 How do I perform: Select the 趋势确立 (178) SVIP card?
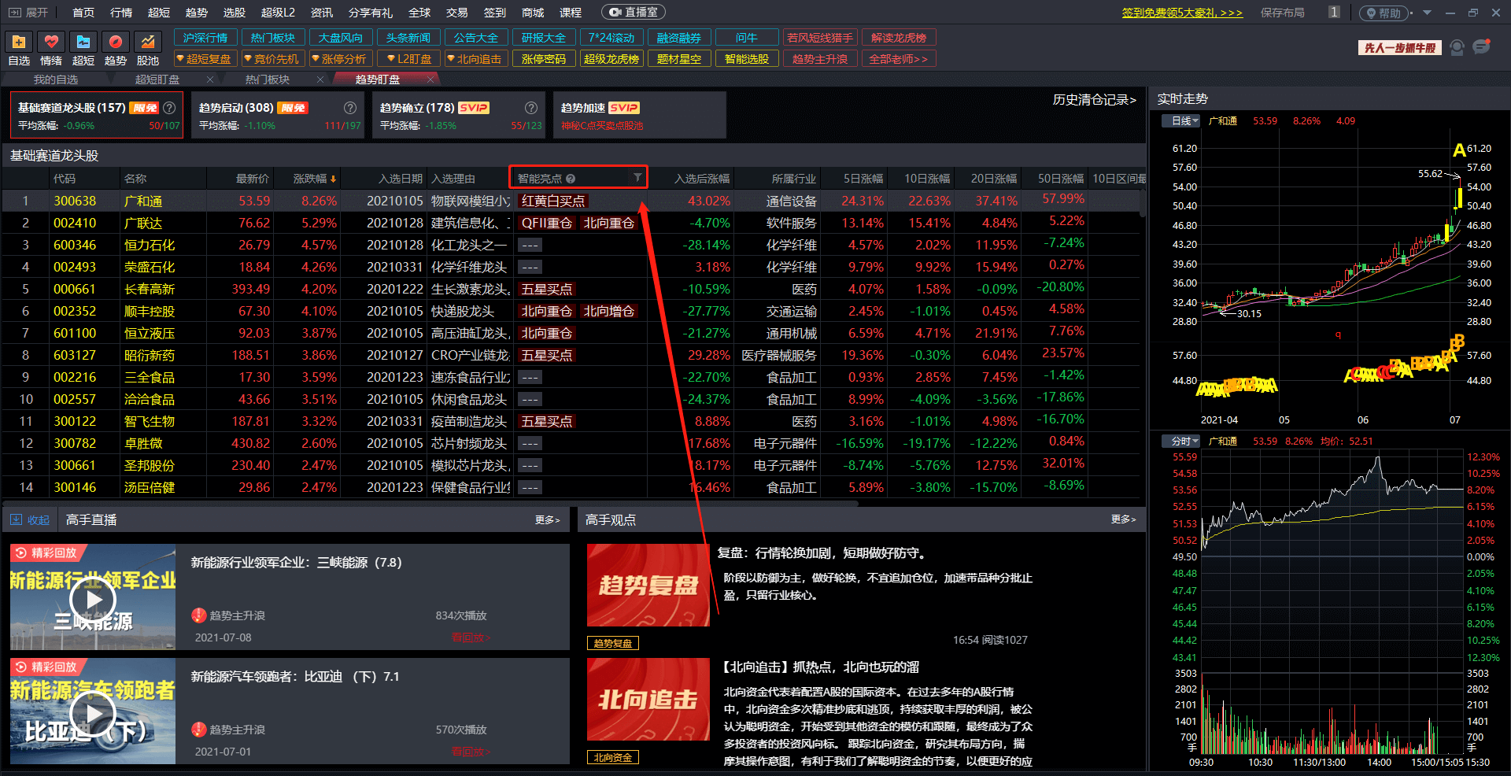[x=459, y=115]
